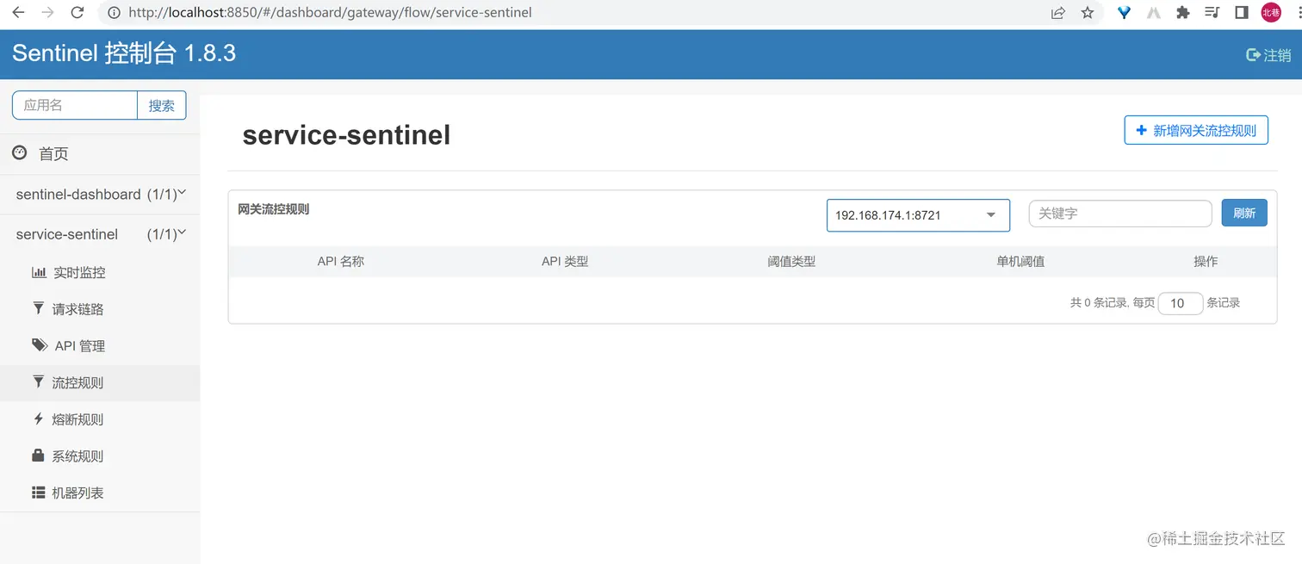Click the Sentinel 控制台 1.8.3 title
Image resolution: width=1302 pixels, height=564 pixels.
click(124, 53)
